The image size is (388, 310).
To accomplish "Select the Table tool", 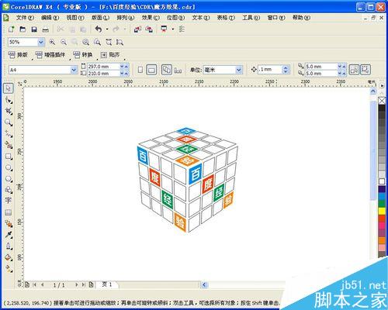I will (x=9, y=212).
